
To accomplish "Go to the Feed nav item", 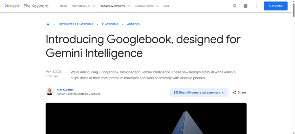I will coord(166,6).
